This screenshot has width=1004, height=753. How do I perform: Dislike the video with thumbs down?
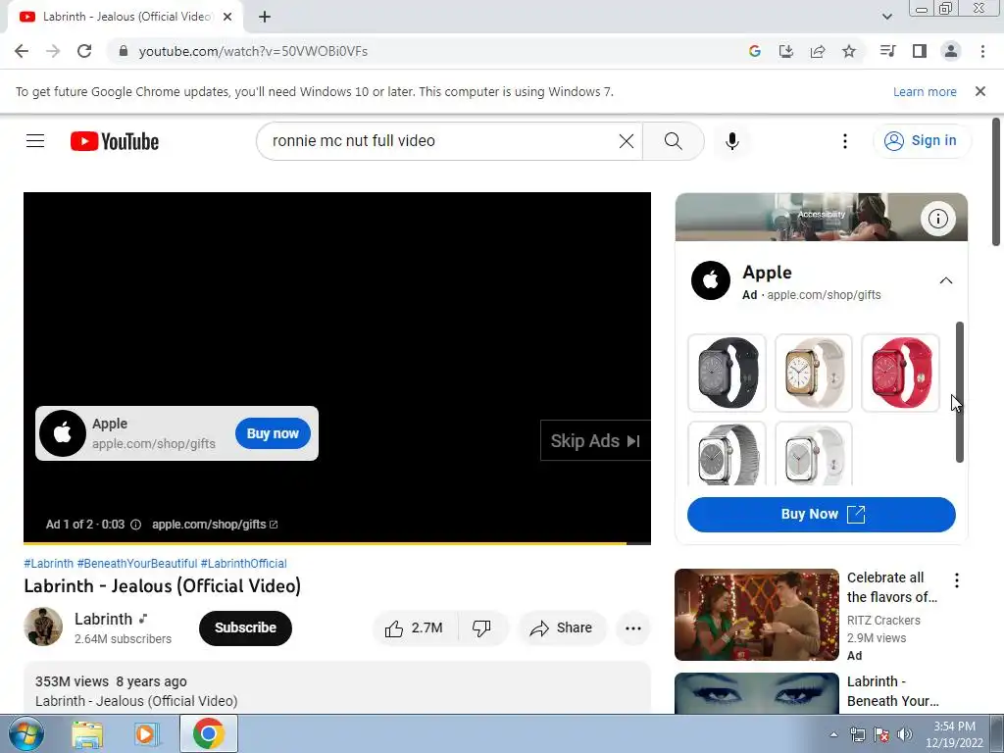point(481,628)
